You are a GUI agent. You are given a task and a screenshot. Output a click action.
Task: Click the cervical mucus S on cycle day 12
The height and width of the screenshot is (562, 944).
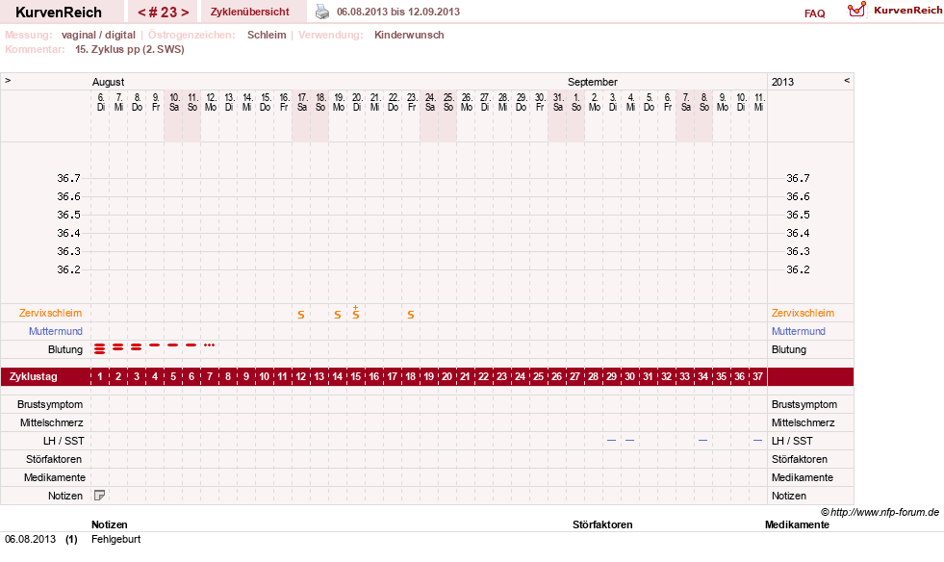[301, 315]
